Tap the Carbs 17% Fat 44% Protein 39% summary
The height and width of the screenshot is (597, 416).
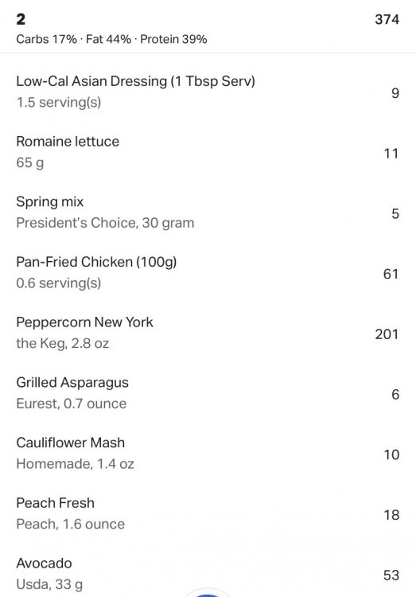point(111,39)
